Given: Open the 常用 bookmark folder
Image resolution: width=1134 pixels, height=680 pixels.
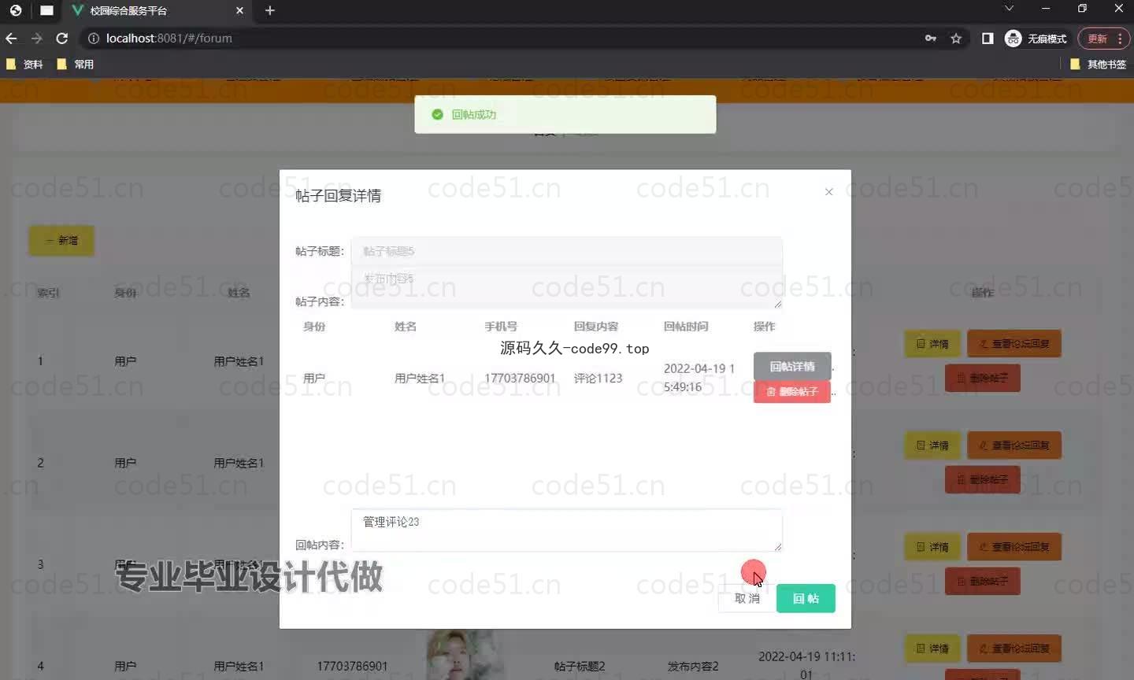Looking at the screenshot, I should click(x=76, y=65).
